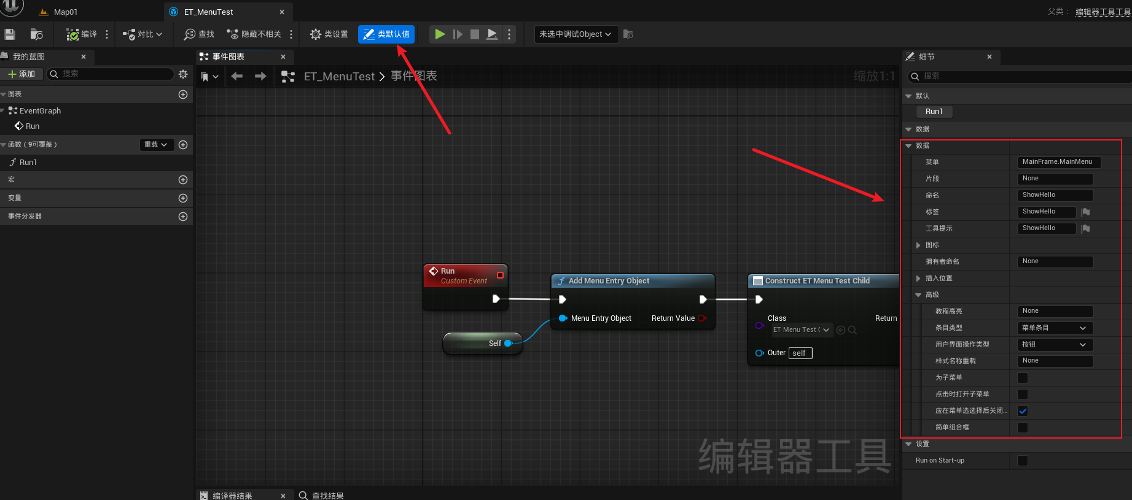Screen dimensions: 1132x500
Task: Click the 菜单 MainFrame.MainMenu input field
Action: (x=1058, y=162)
